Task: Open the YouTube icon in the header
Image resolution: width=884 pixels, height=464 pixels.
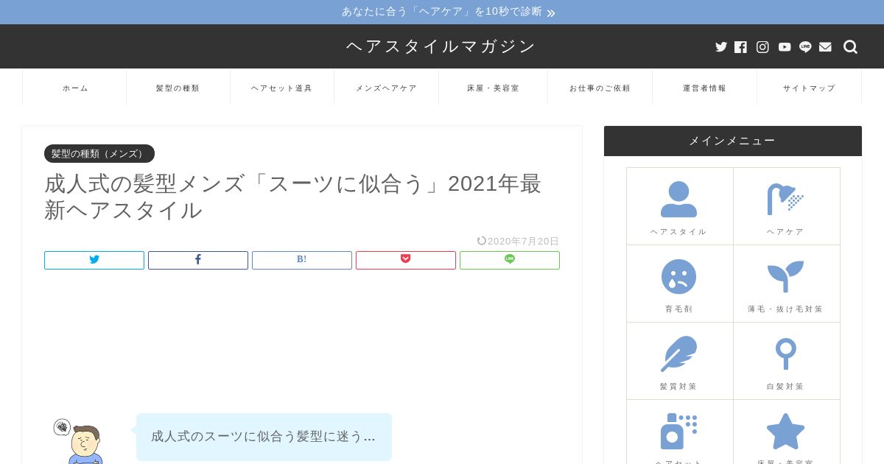Action: pyautogui.click(x=785, y=47)
